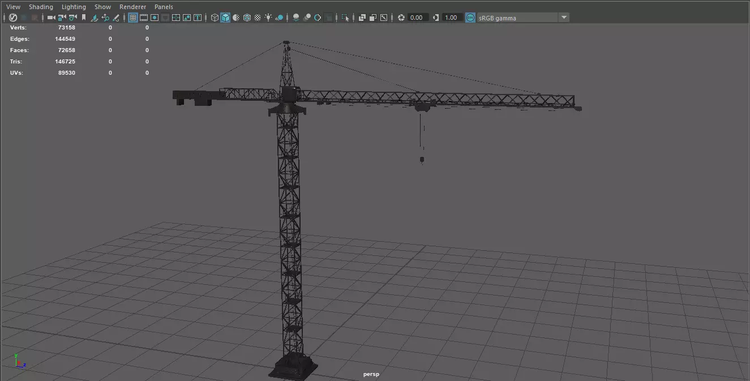Click the Verts count 73158

(67, 27)
